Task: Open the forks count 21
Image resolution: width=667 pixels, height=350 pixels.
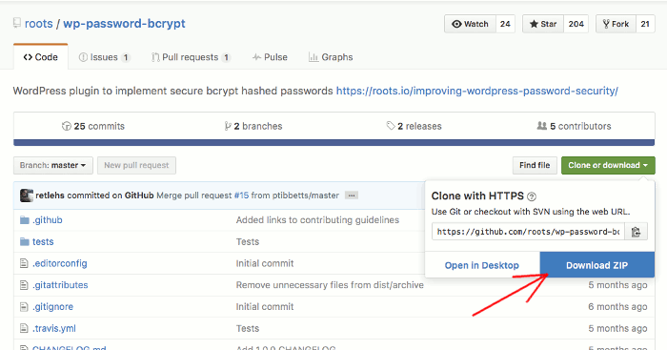Action: 645,24
